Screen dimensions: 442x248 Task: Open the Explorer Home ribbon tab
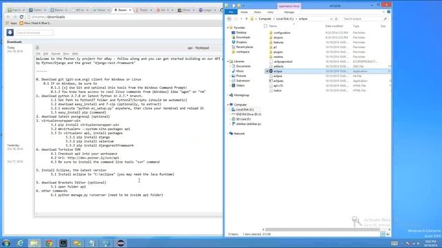244,12
